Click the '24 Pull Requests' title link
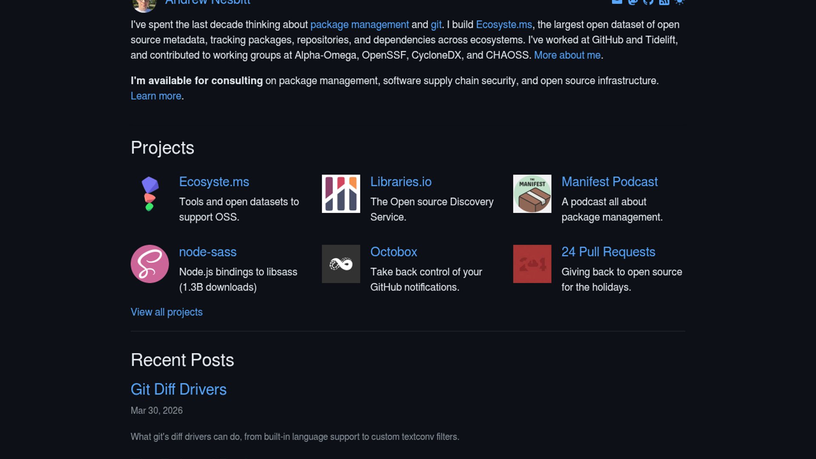Image resolution: width=816 pixels, height=459 pixels. (608, 252)
